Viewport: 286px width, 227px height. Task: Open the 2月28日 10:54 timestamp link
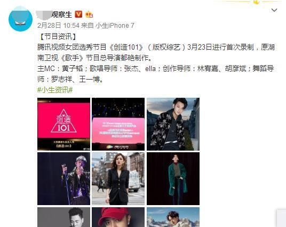[58, 26]
